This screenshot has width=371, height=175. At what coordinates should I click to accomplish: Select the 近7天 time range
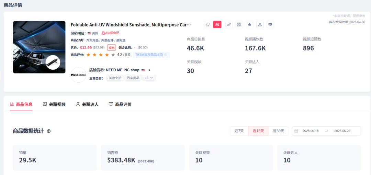pos(239,131)
